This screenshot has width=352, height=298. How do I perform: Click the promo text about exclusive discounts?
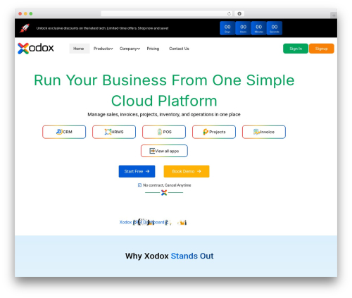[x=102, y=28]
